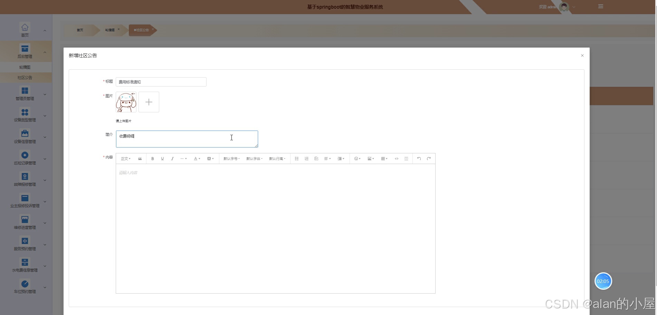Expand the 车位预约管理 chevron
The height and width of the screenshot is (315, 657).
(x=45, y=287)
